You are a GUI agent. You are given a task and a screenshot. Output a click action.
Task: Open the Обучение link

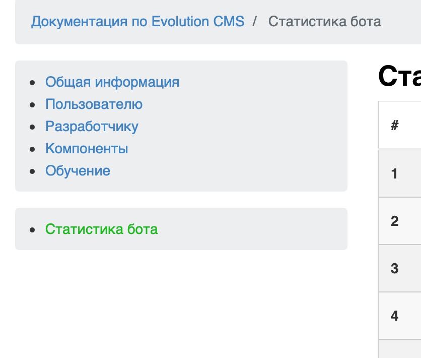coord(78,170)
